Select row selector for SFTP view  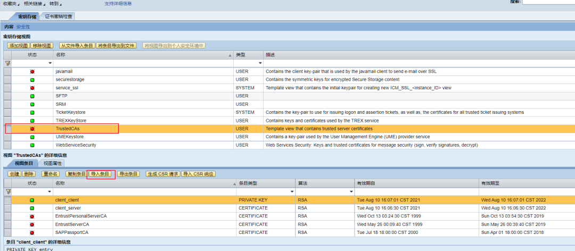point(7,96)
